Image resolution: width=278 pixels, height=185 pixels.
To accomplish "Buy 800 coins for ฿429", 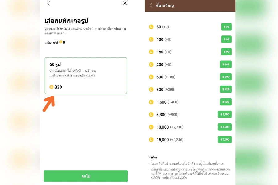I will 225,89.
